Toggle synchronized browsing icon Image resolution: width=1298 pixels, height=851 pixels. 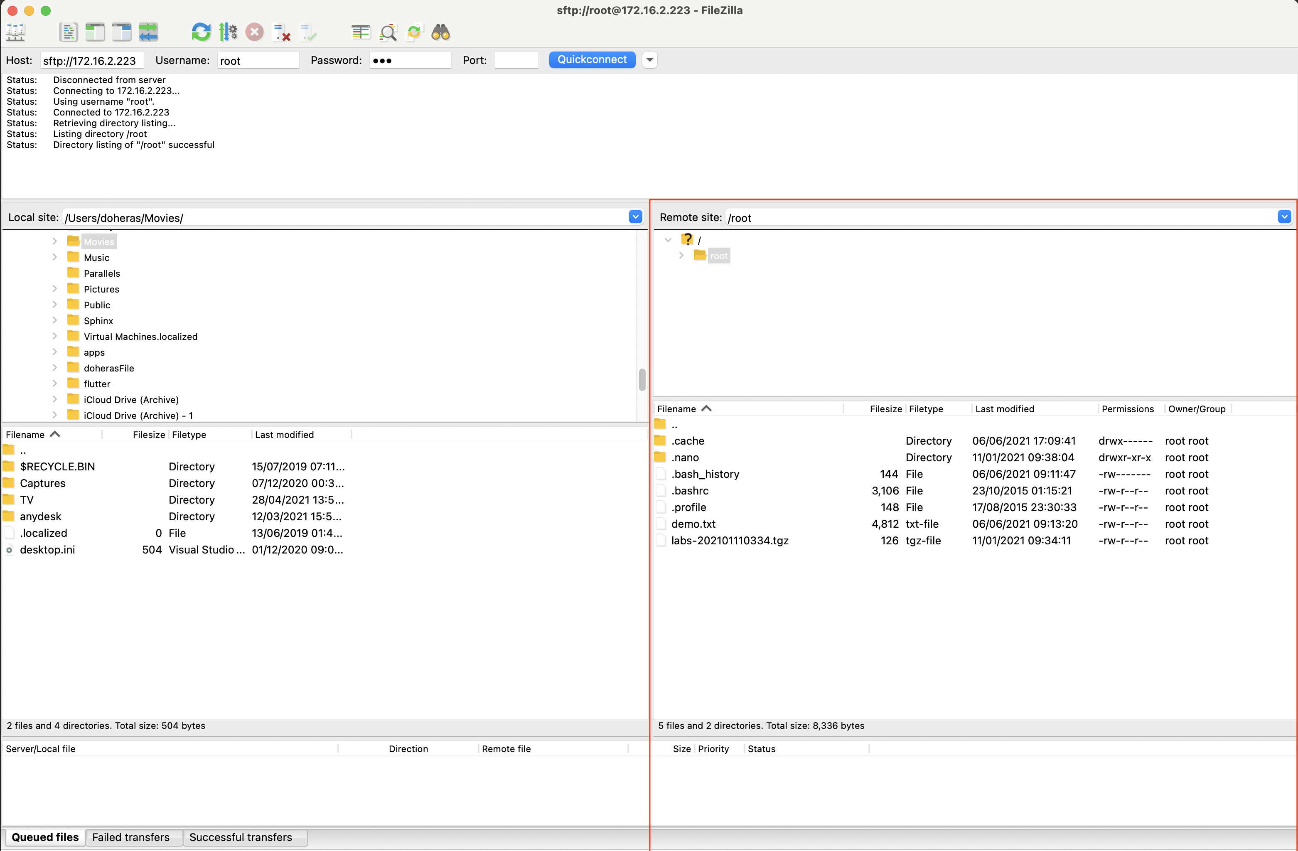(x=415, y=33)
